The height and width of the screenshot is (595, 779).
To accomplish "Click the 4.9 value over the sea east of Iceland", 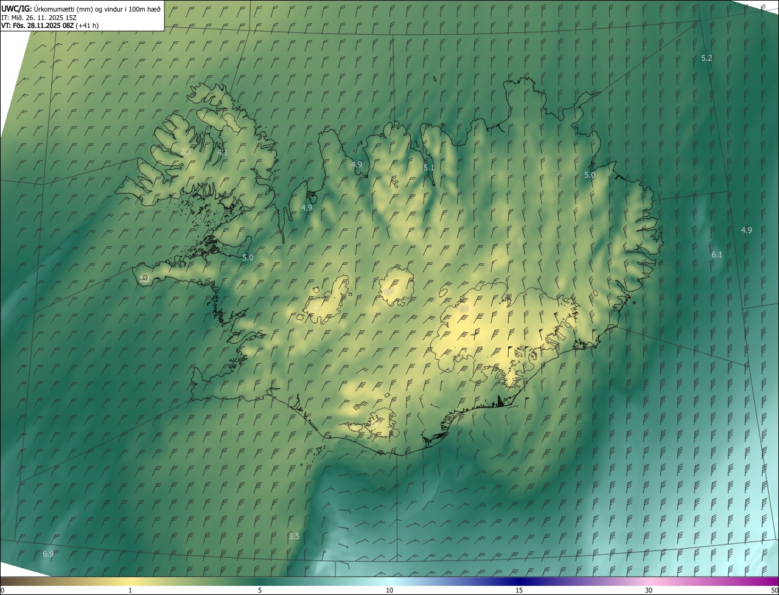I will tap(747, 230).
